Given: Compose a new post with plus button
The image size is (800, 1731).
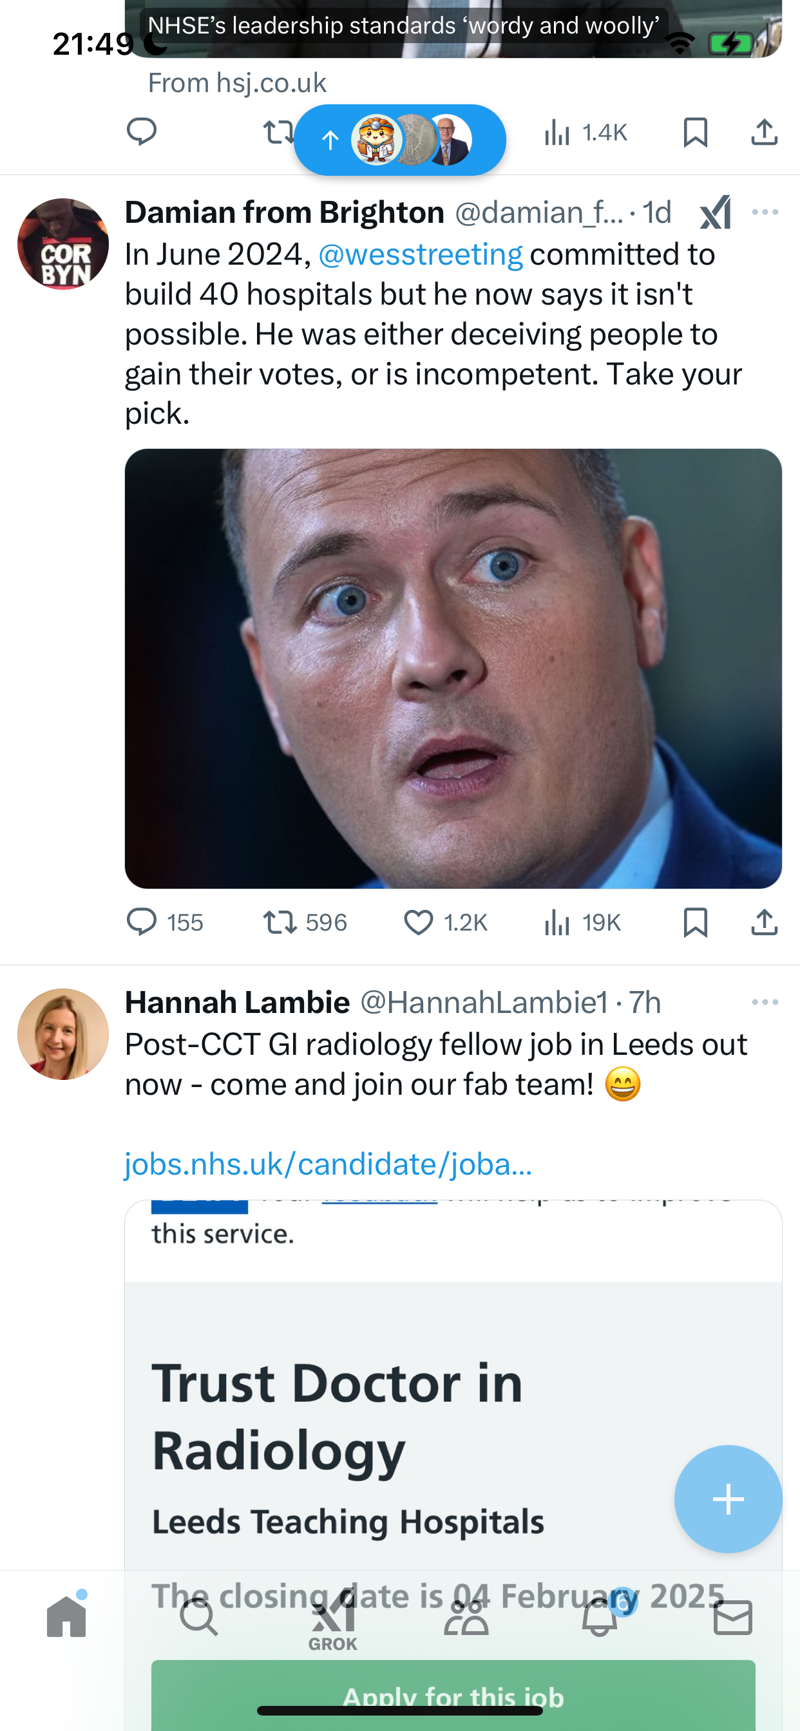Looking at the screenshot, I should coord(728,1499).
